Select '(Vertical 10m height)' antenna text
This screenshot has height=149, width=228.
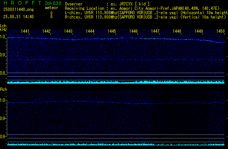(203, 17)
